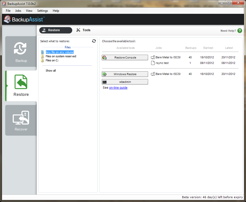Click Show all in restore list
246x202 pixels.
coord(51,71)
